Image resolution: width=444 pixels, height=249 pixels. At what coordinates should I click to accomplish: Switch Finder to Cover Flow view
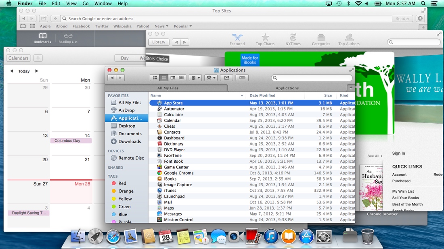point(182,78)
